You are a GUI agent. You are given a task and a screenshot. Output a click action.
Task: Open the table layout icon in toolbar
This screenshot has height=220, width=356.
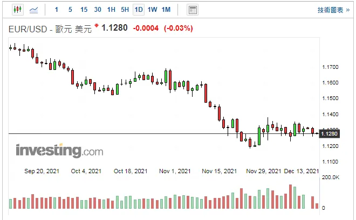[x=193, y=10]
